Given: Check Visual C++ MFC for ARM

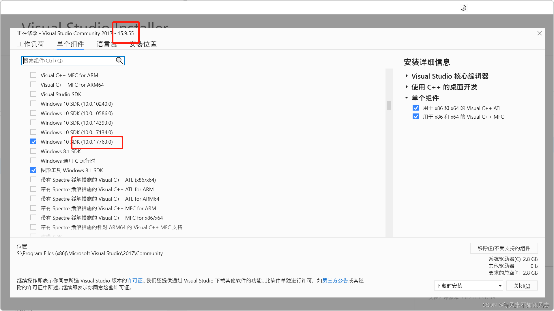Looking at the screenshot, I should pyautogui.click(x=33, y=75).
